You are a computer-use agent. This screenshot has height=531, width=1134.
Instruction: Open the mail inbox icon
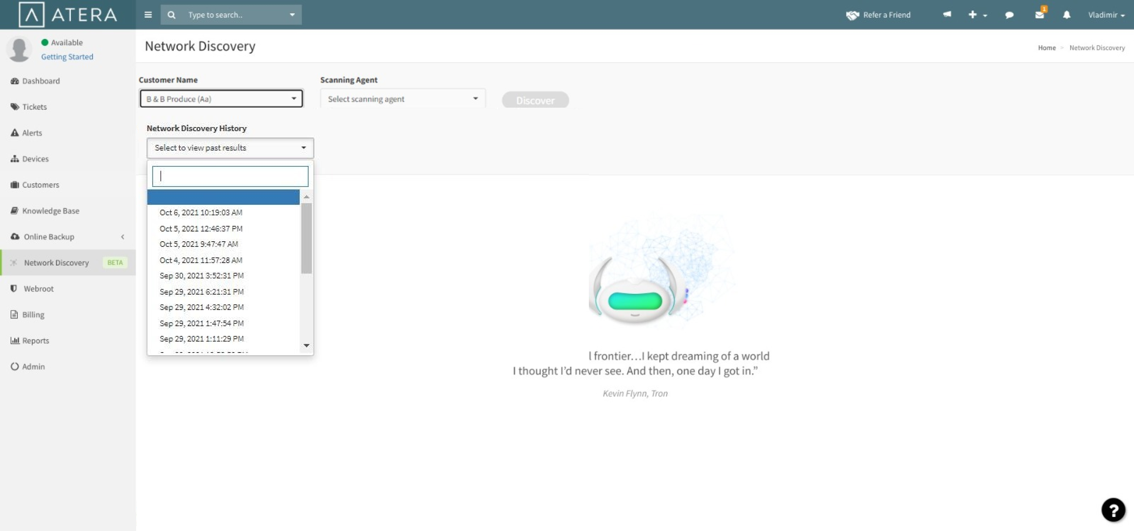pyautogui.click(x=1039, y=15)
